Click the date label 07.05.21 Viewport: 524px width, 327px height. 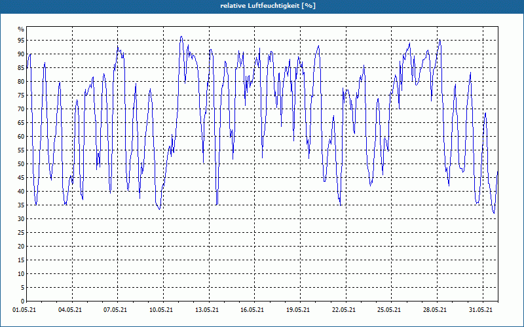click(115, 310)
